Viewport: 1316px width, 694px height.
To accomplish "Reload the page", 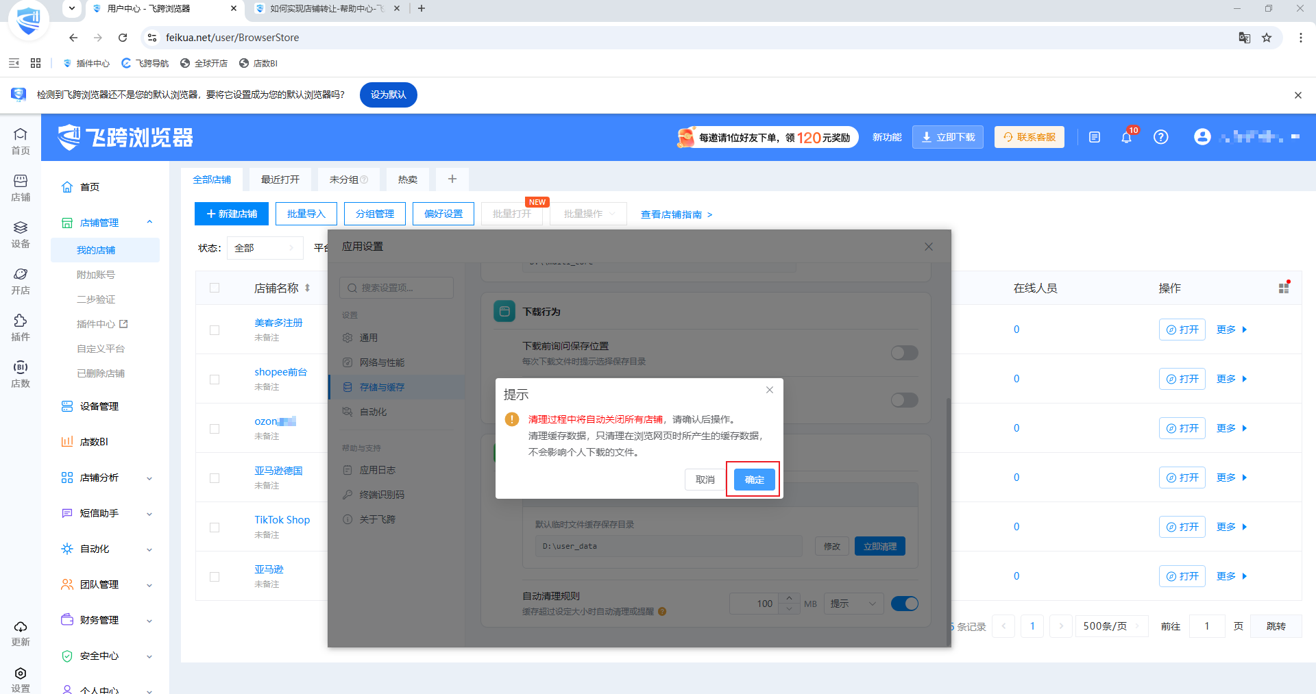I will pos(123,38).
